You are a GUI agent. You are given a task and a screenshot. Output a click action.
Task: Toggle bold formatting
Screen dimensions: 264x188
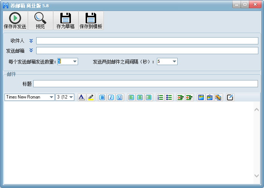[102, 97]
